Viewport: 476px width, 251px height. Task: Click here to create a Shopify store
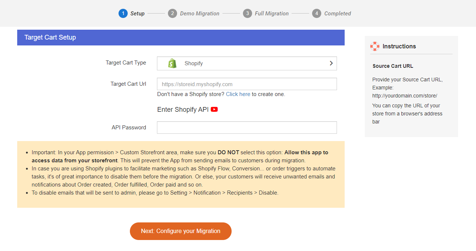pyautogui.click(x=238, y=94)
